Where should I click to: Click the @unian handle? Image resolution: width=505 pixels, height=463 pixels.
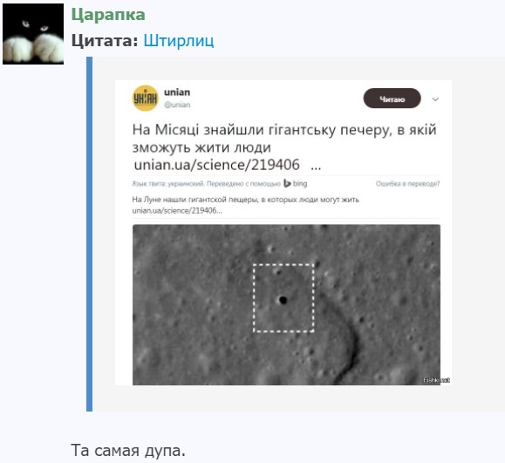point(177,105)
